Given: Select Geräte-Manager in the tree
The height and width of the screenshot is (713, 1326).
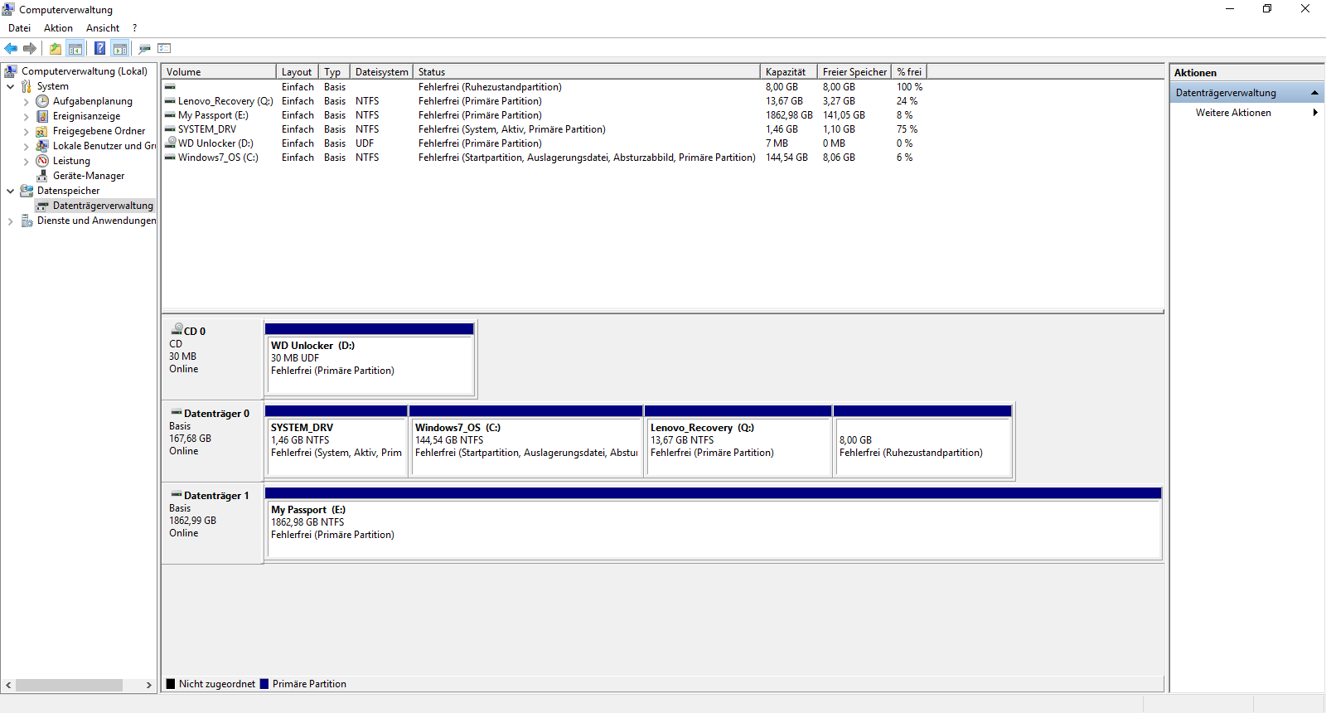Looking at the screenshot, I should click(89, 176).
